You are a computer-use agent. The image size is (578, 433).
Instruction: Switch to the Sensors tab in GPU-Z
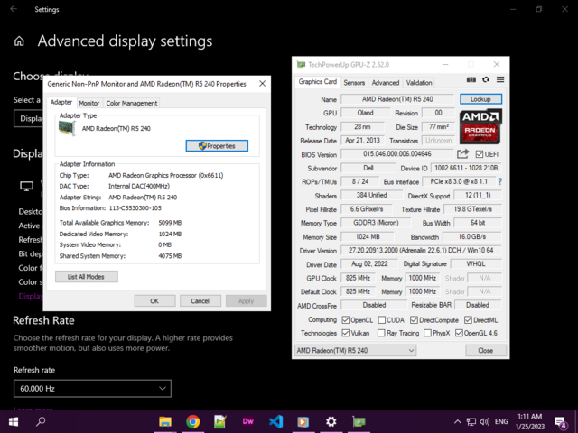[354, 83]
